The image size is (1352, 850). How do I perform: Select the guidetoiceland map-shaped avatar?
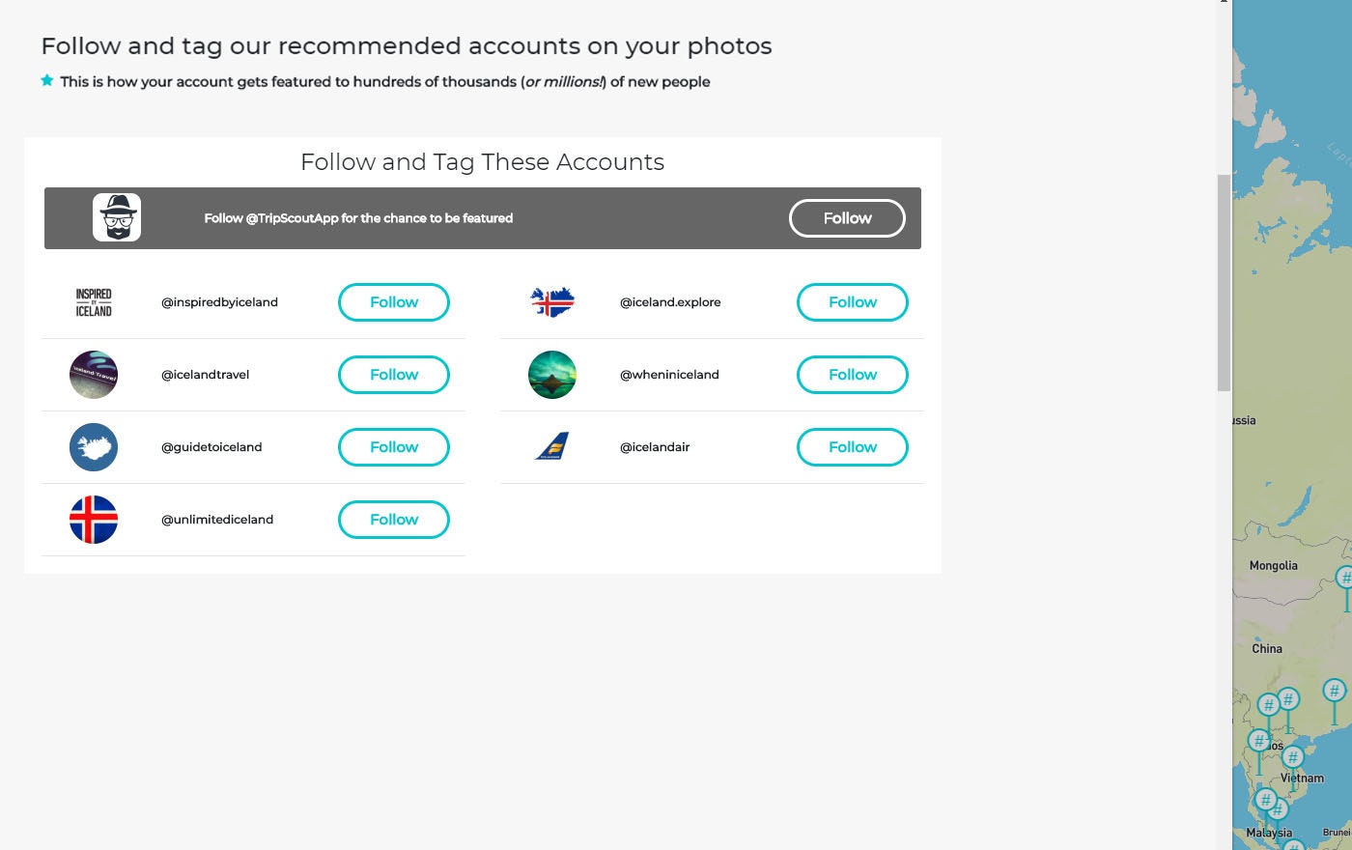pyautogui.click(x=94, y=446)
